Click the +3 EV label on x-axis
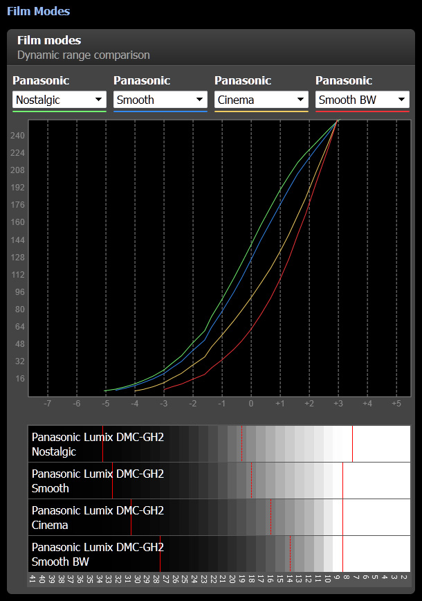Viewport: 422px width, 601px height. coord(338,404)
